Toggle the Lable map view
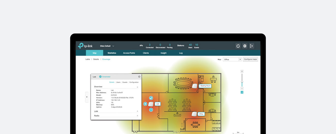The height and width of the screenshot is (134, 336). (88, 59)
